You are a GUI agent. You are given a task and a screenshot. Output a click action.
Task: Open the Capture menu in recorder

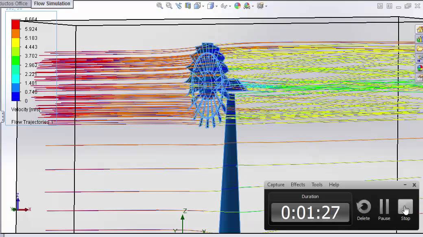(x=276, y=185)
